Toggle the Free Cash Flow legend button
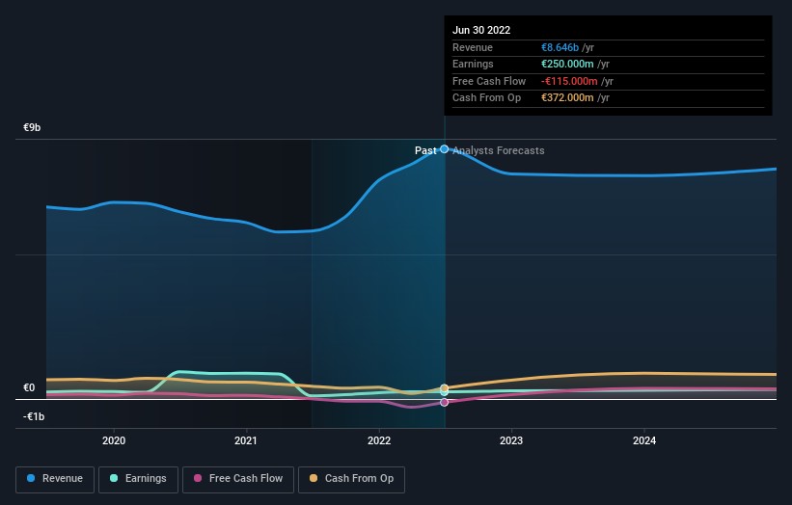This screenshot has width=792, height=505. coord(238,479)
